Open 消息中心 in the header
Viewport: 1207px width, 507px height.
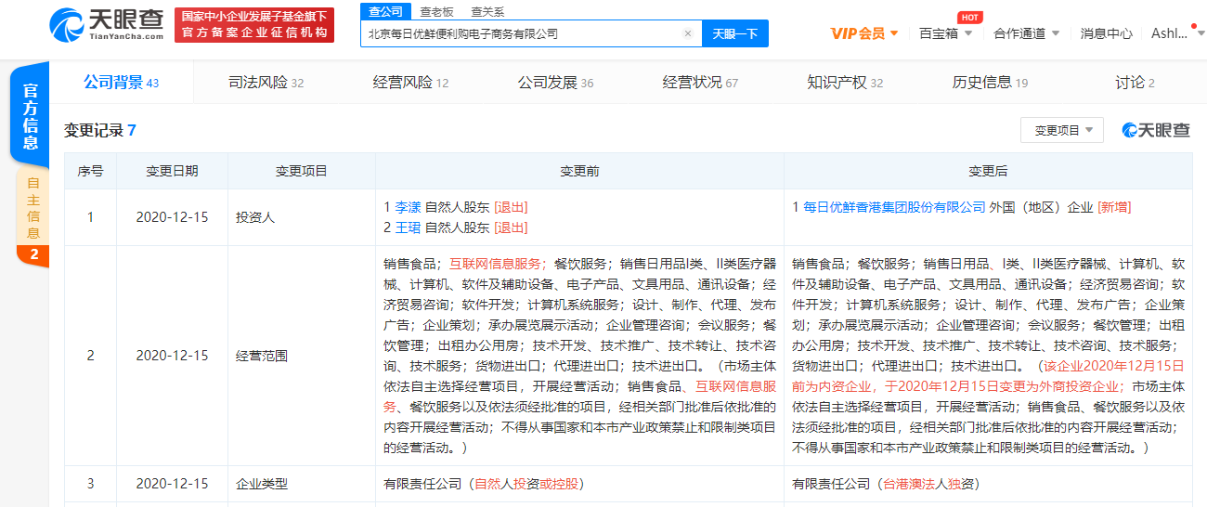coord(1106,33)
